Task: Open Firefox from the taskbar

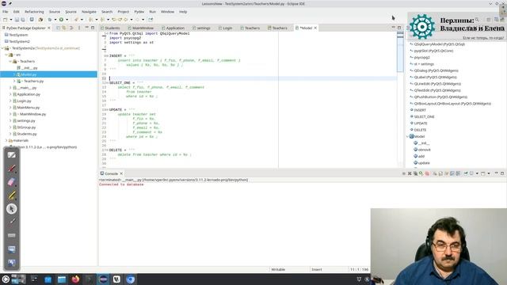Action: point(75,279)
